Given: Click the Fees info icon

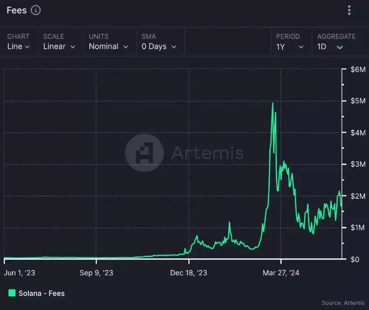Looking at the screenshot, I should [36, 10].
